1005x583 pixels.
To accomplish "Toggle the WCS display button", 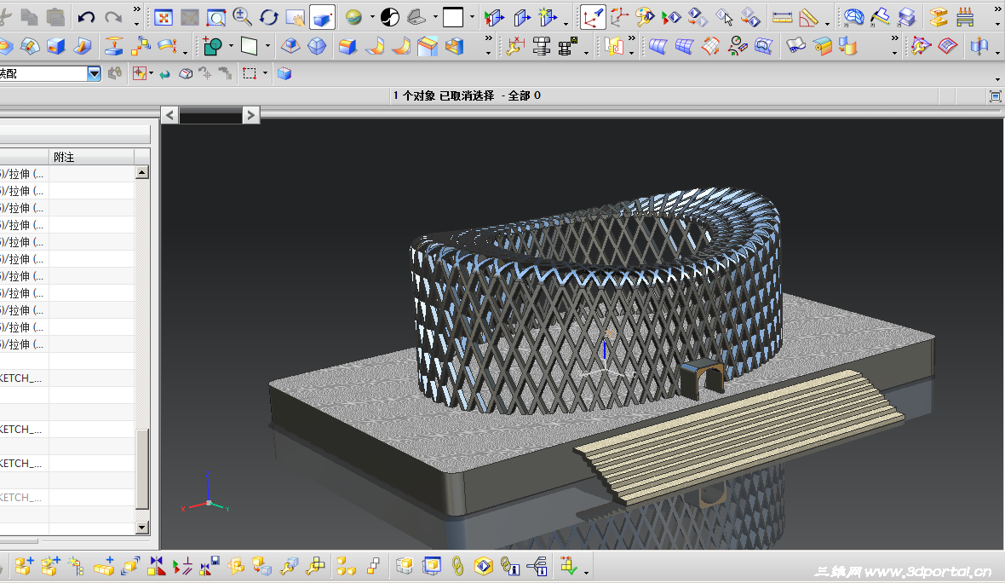I will click(x=593, y=17).
